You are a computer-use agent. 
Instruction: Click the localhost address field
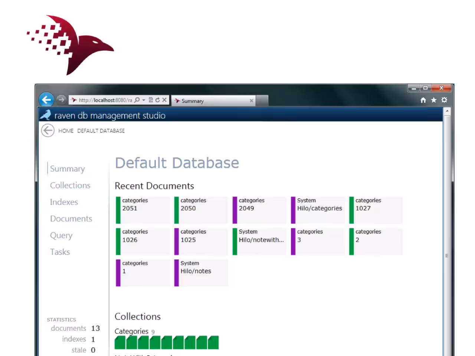(x=105, y=100)
